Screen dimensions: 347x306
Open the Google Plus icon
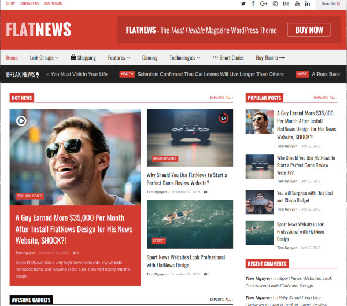[x=264, y=3]
